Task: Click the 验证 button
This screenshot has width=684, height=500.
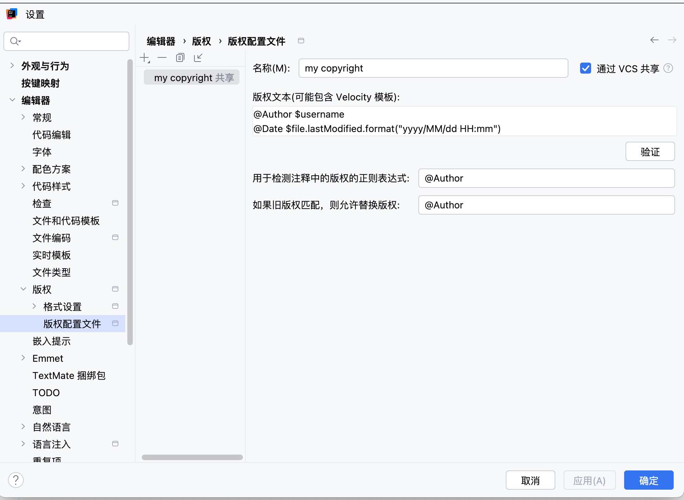Action: coord(650,152)
